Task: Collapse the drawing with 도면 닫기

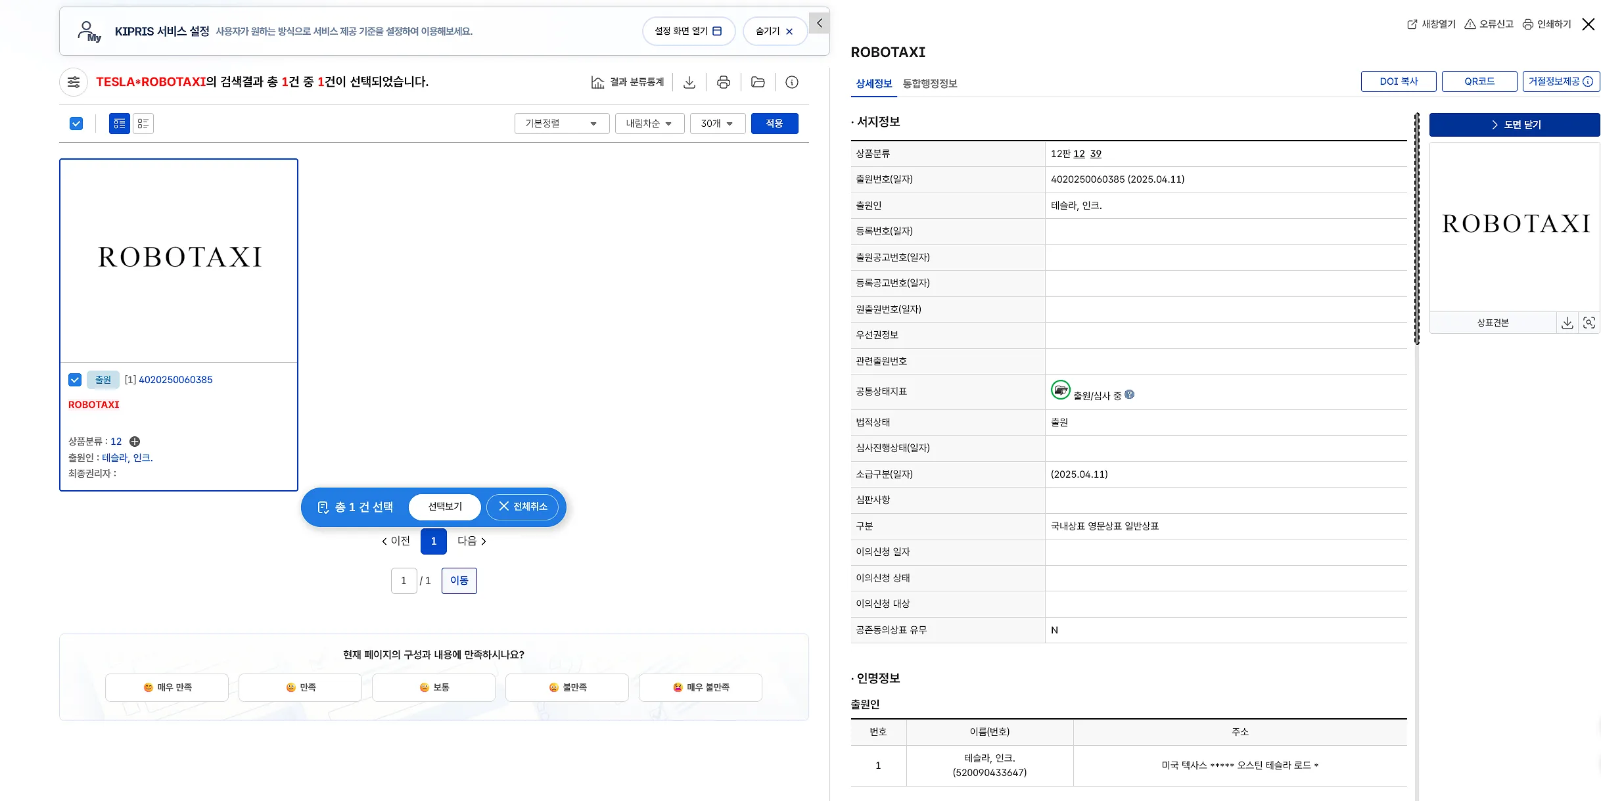Action: coord(1514,125)
